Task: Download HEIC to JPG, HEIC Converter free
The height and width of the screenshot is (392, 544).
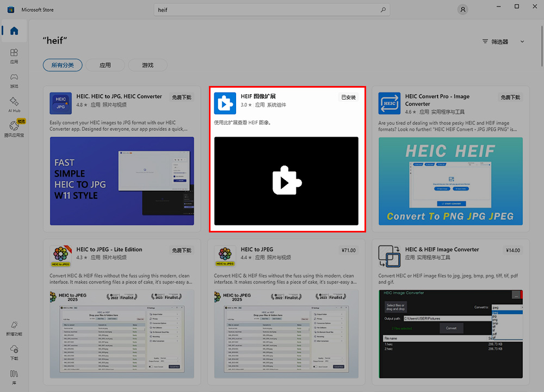Action: point(182,97)
